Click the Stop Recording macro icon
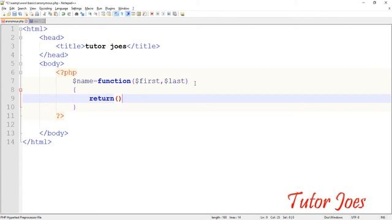392x220 pixels. [x=157, y=14]
